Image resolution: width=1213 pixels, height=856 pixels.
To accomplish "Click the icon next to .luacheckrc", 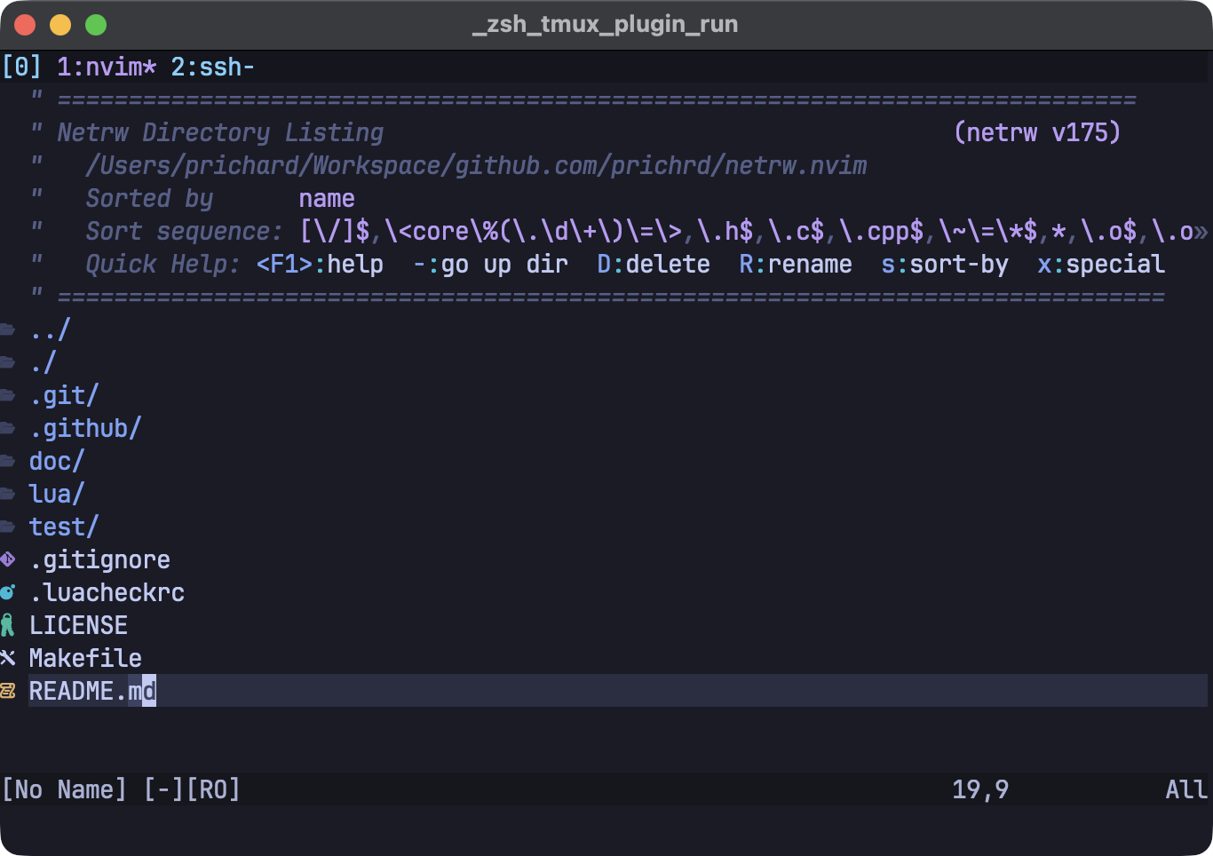I will [9, 592].
